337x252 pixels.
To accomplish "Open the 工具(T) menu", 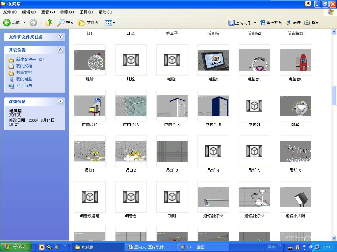I will (86, 12).
